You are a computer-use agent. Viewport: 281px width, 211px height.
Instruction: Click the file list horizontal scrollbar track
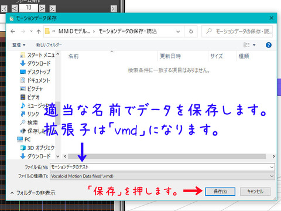coord(167,156)
